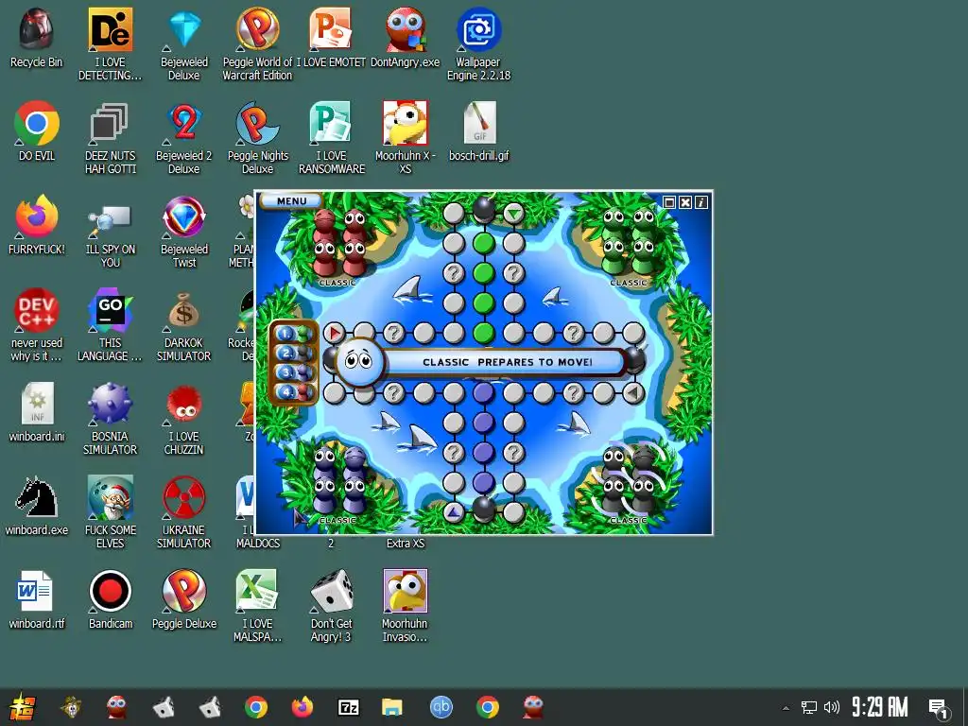This screenshot has width=968, height=726.
Task: Launch Bandicam recorder shortcut
Action: (110, 599)
